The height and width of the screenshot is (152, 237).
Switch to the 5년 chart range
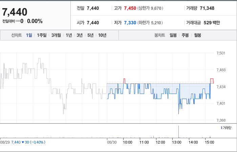[x=90, y=35]
